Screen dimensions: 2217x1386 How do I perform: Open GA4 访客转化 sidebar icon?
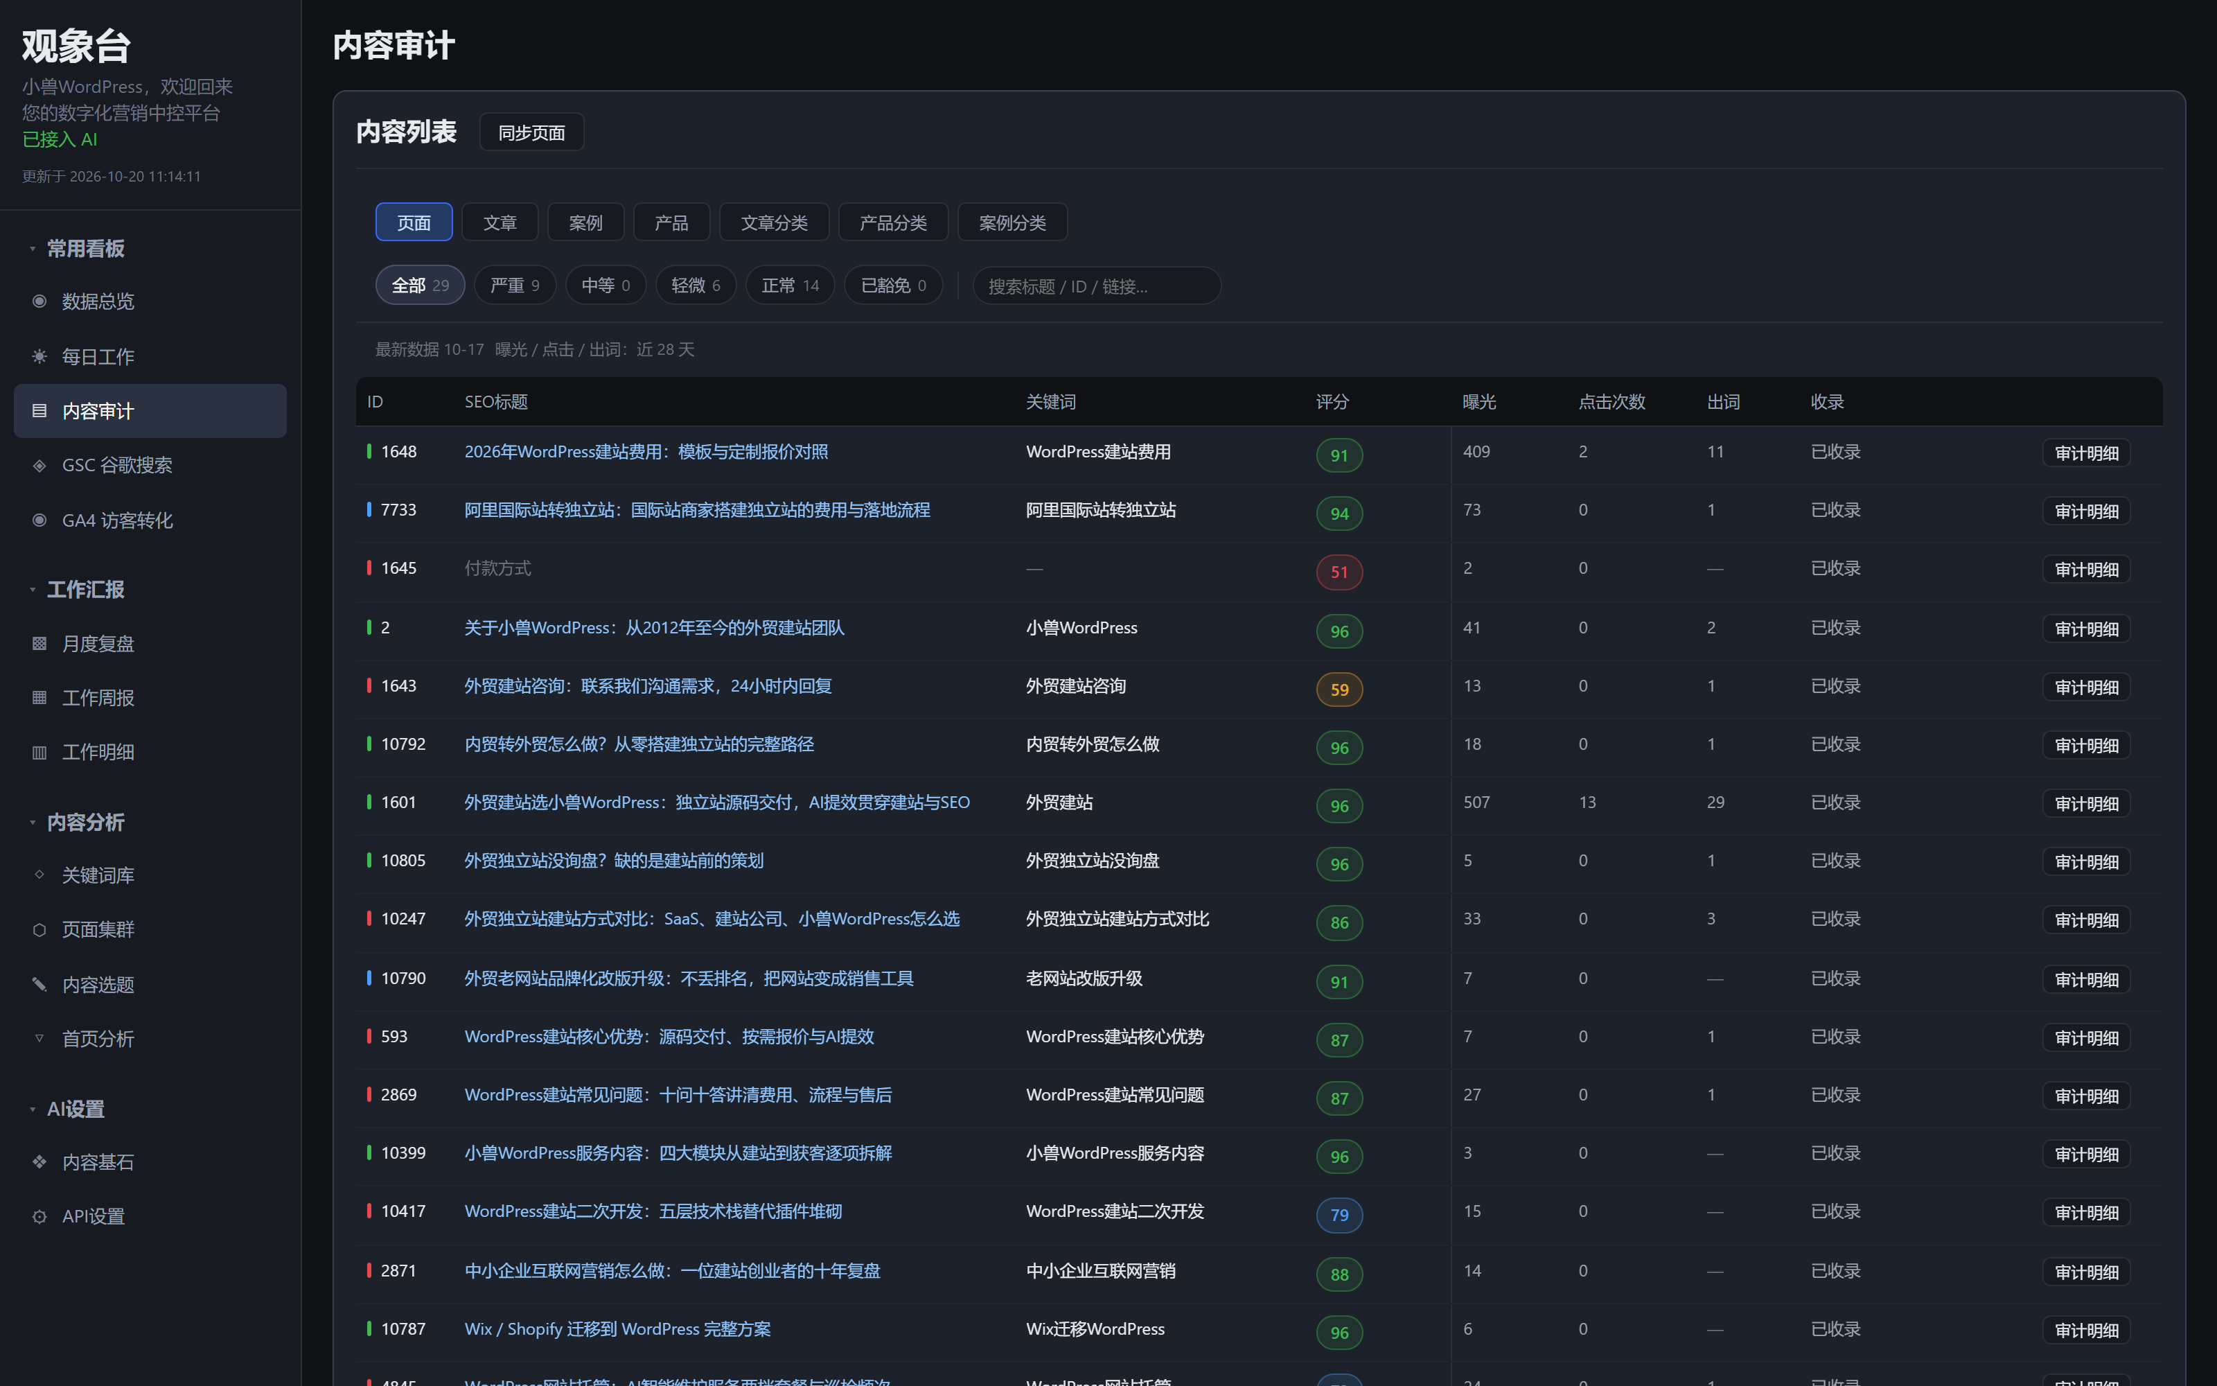tap(39, 520)
